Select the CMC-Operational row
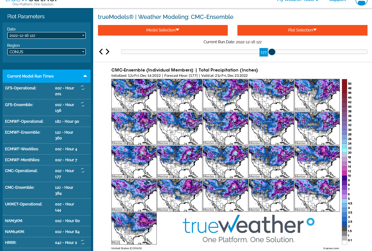The width and height of the screenshot is (372, 251). click(x=47, y=173)
